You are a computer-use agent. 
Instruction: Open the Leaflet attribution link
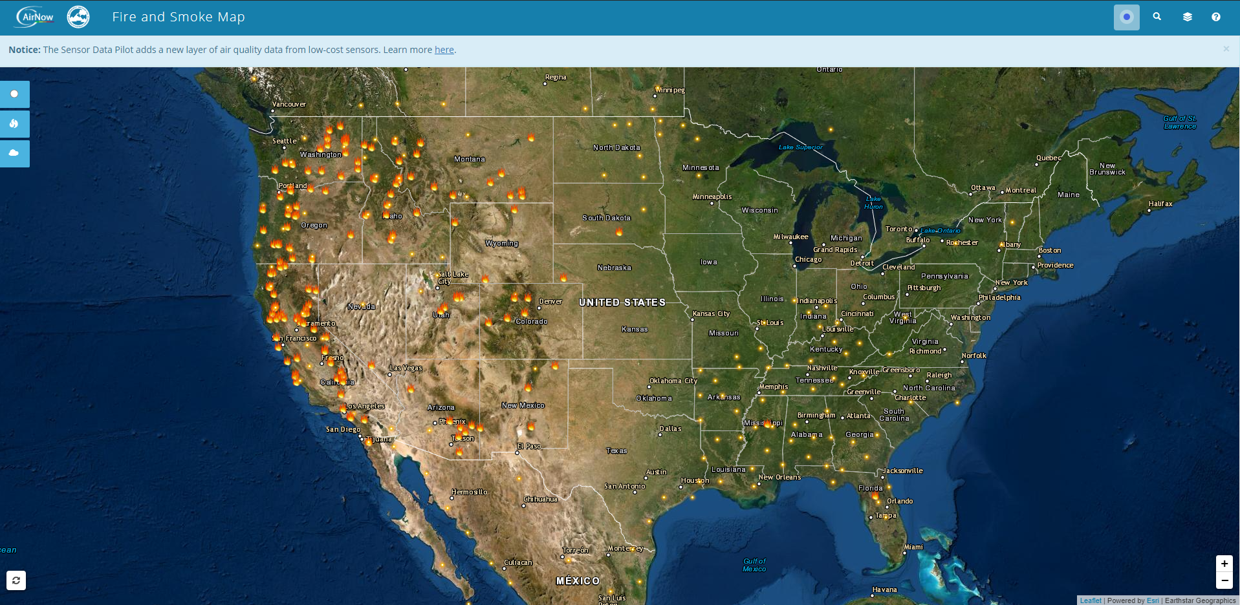[x=1091, y=600]
